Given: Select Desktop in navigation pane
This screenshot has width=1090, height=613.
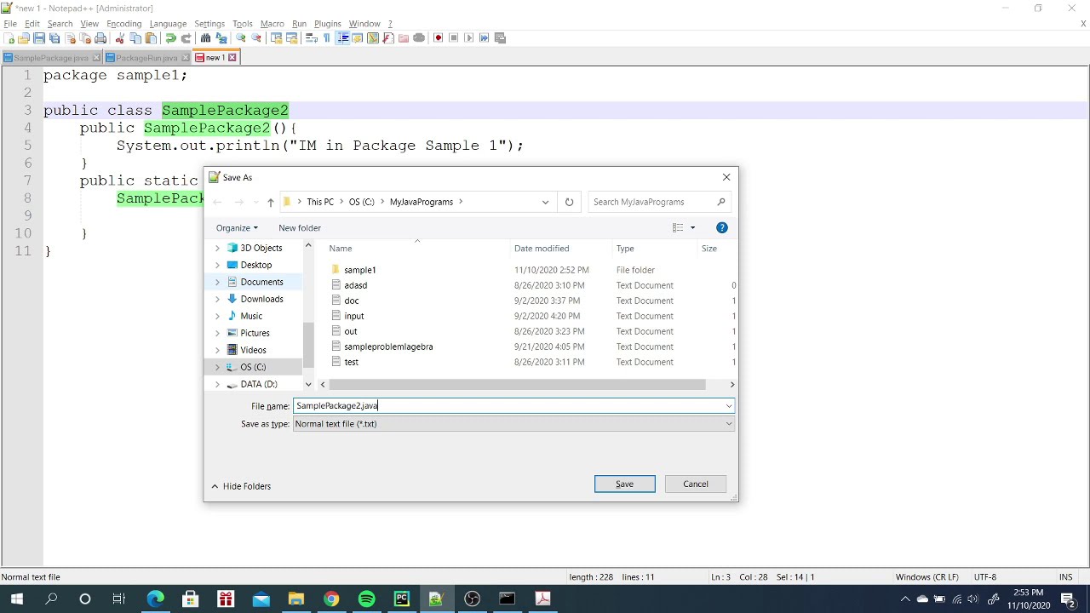Looking at the screenshot, I should click(255, 265).
